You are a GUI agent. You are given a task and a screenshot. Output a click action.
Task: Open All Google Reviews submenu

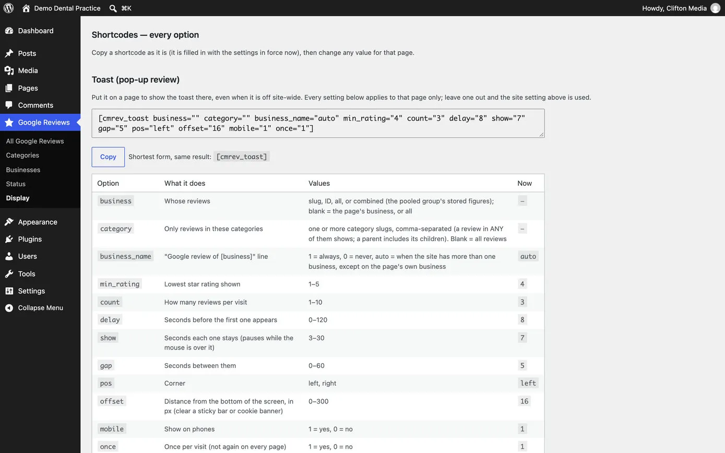(x=35, y=141)
